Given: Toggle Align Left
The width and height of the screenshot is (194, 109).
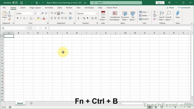Looking at the screenshot, I should pos(52,18).
